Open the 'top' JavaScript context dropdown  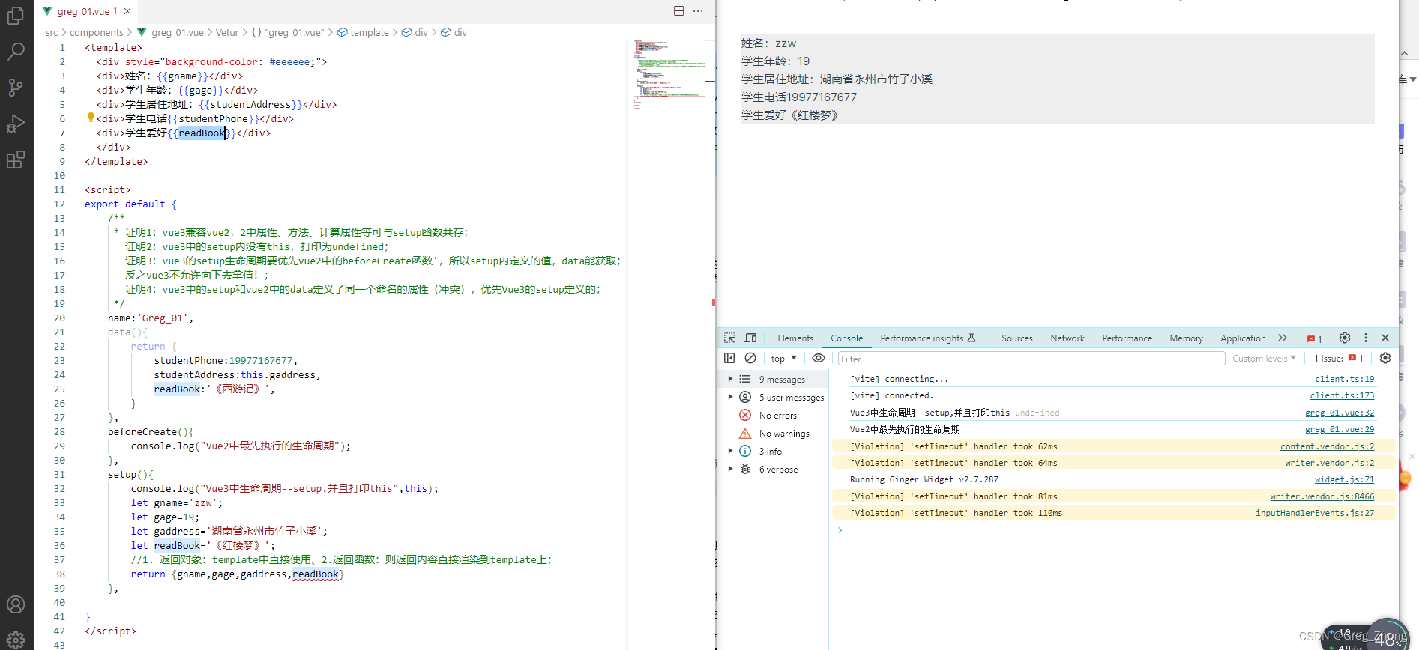783,359
